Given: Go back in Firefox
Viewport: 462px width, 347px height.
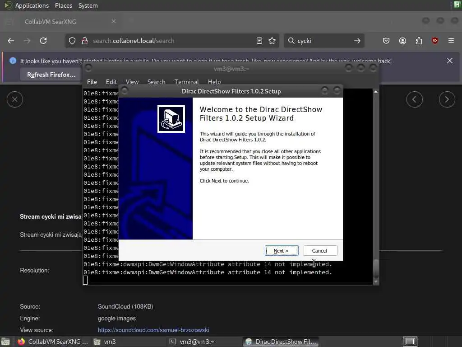Looking at the screenshot, I should (x=11, y=41).
